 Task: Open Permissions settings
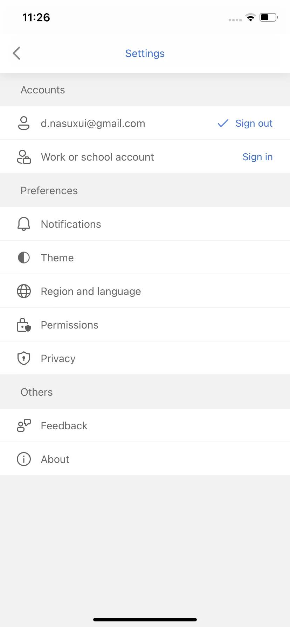[x=145, y=325]
